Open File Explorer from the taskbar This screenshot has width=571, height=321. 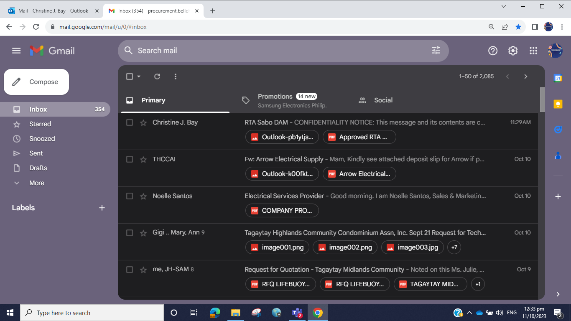(x=236, y=313)
